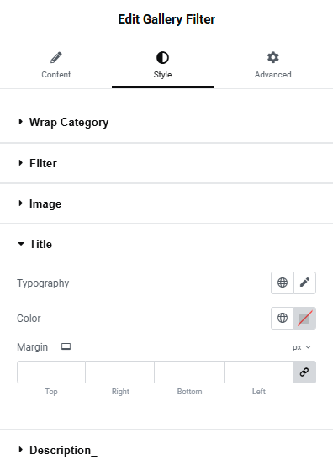The image size is (333, 470).
Task: Click the Bottom margin input field
Action: pos(189,372)
